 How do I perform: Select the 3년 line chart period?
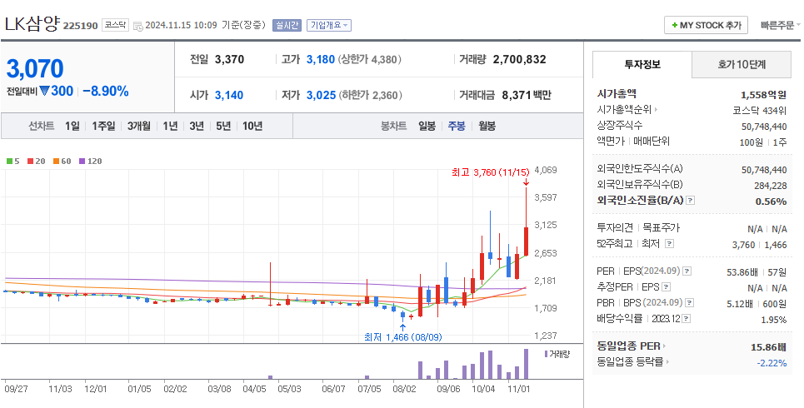tap(197, 126)
